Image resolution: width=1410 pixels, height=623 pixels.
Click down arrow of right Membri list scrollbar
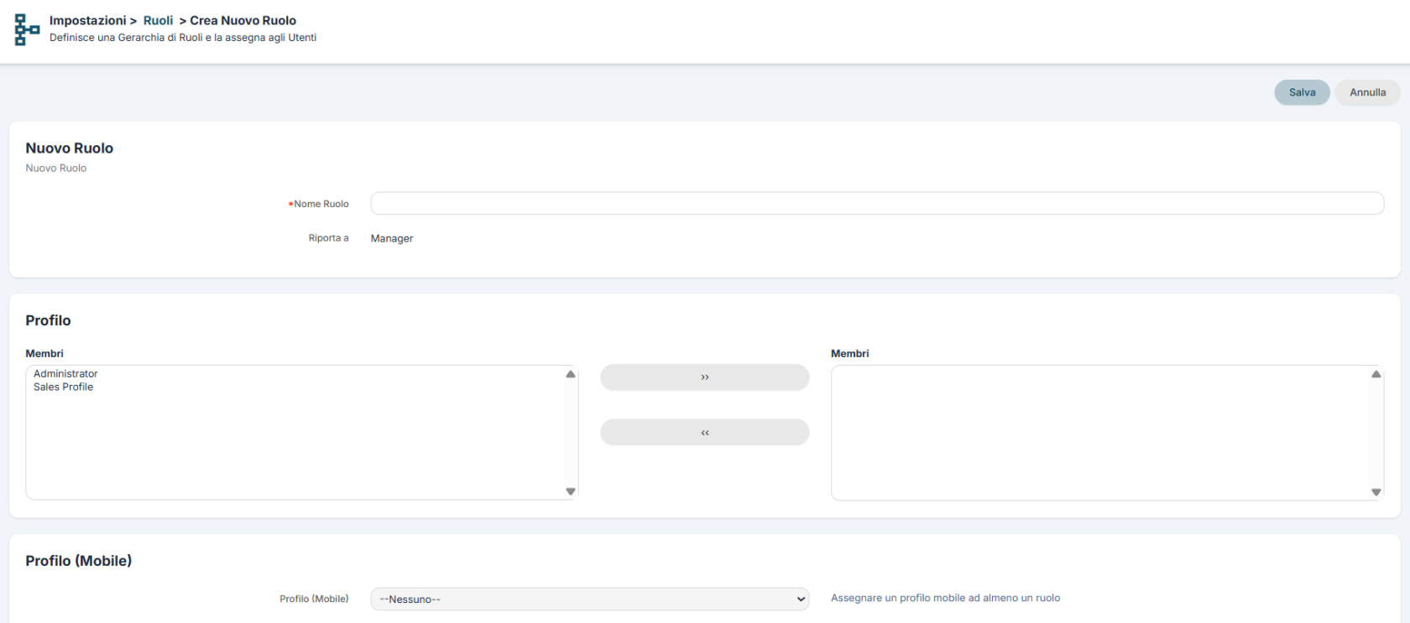point(1376,492)
